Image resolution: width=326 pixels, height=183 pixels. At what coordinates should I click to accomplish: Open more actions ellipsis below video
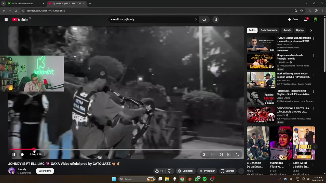241,171
